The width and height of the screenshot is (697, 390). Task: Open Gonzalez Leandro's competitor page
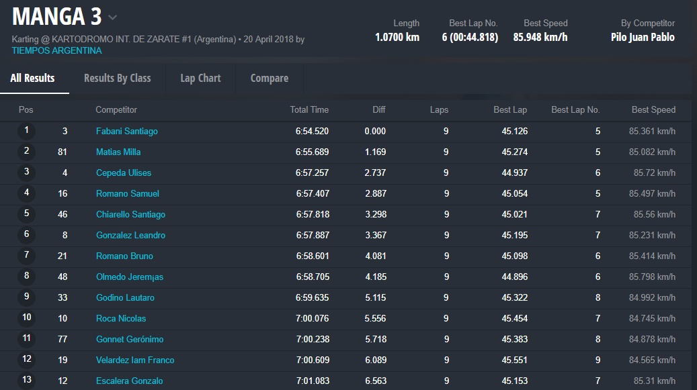point(130,236)
